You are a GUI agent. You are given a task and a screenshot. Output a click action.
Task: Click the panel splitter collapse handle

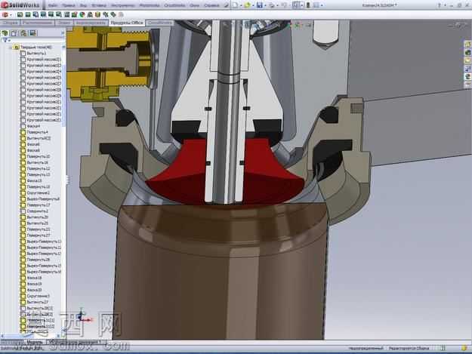[68, 180]
